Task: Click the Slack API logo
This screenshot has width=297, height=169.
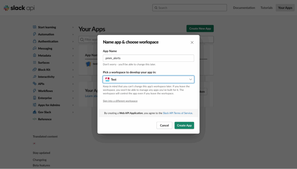Action: (x=19, y=8)
